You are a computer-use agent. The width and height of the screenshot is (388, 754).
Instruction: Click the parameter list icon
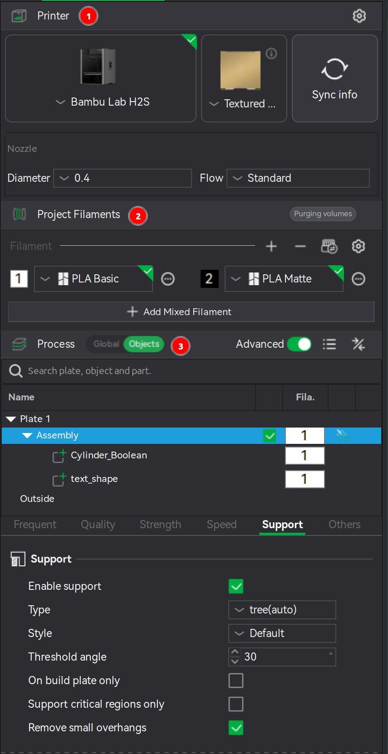click(329, 344)
